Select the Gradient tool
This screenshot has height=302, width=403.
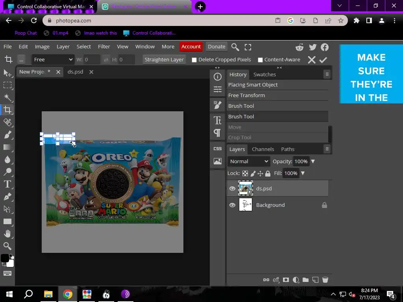(7, 147)
